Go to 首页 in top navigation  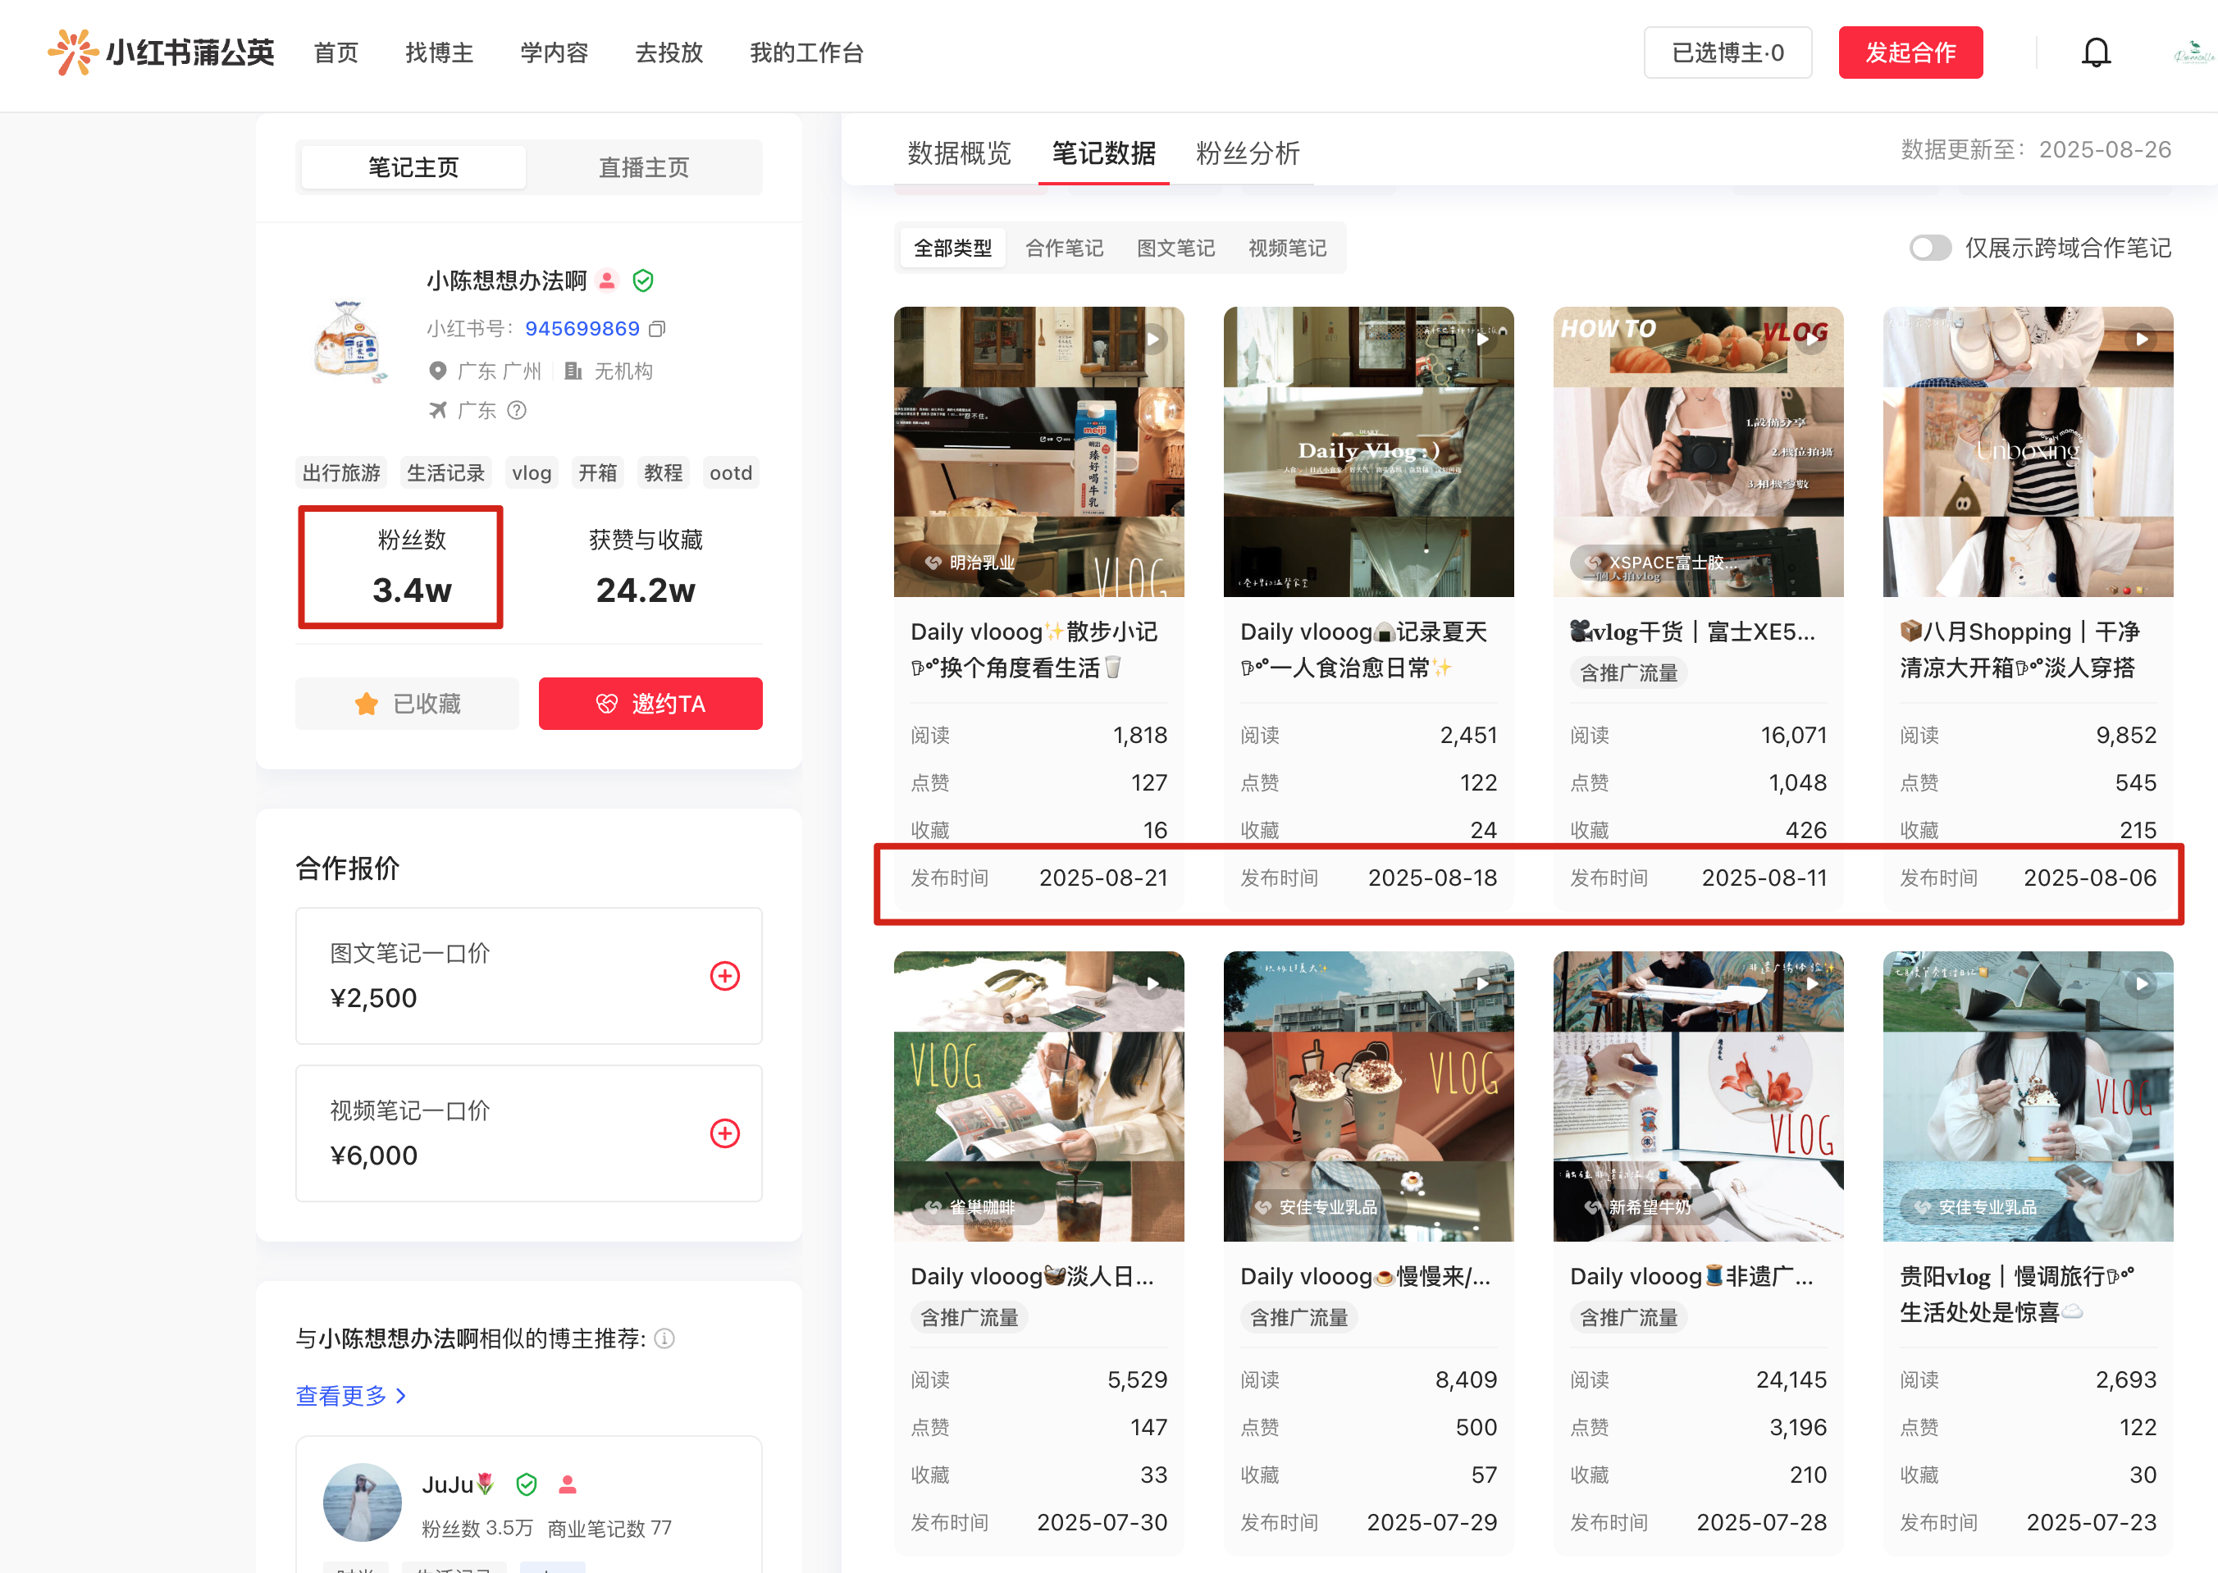click(336, 52)
